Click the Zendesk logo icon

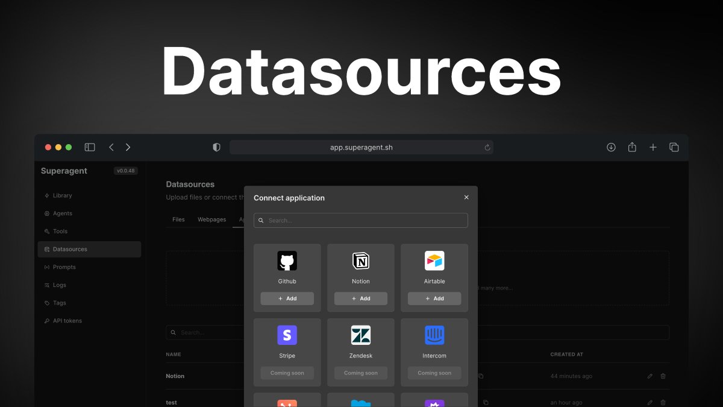point(361,335)
